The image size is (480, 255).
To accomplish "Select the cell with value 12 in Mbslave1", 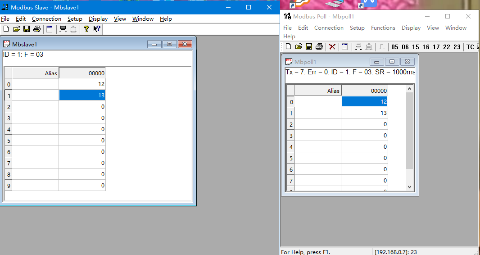I will [x=82, y=84].
